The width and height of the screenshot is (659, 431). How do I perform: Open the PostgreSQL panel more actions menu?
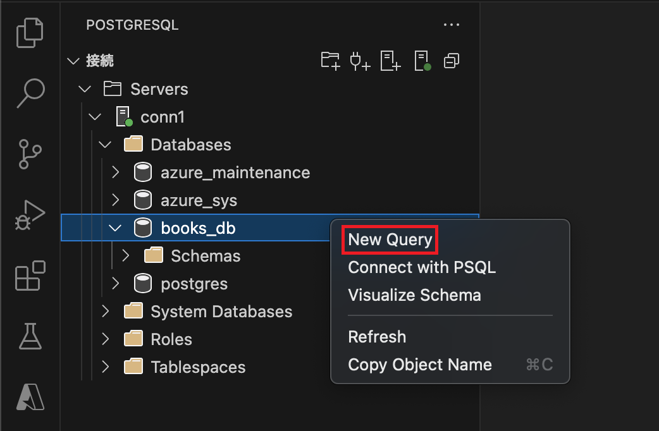[x=452, y=25]
